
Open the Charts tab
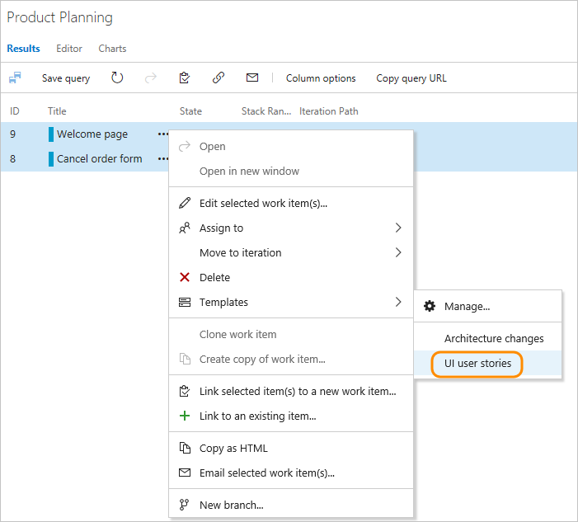coord(112,49)
